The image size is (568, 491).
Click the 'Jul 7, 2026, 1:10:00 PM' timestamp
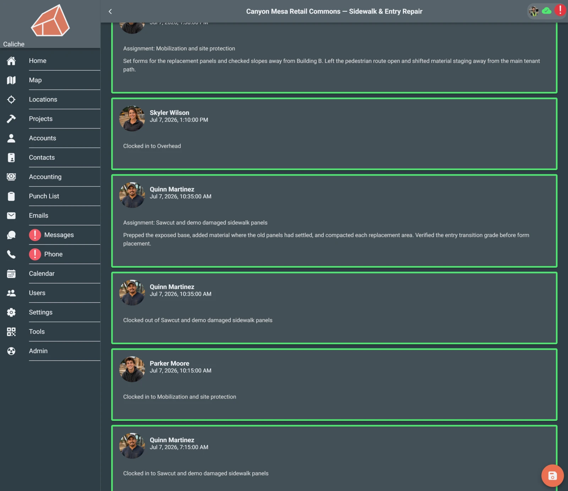click(x=179, y=120)
